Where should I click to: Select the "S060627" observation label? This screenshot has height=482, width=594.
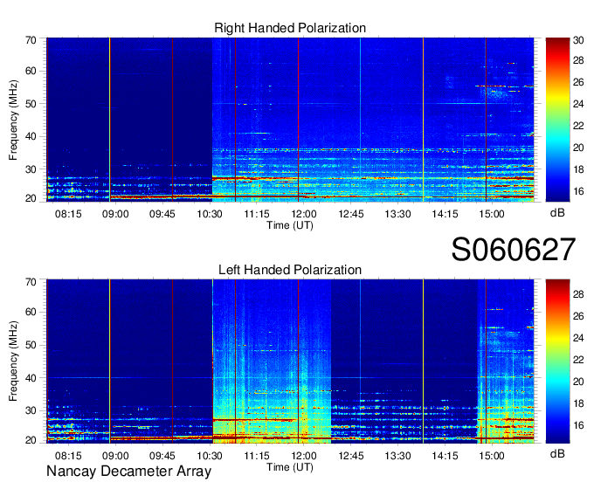coord(514,250)
